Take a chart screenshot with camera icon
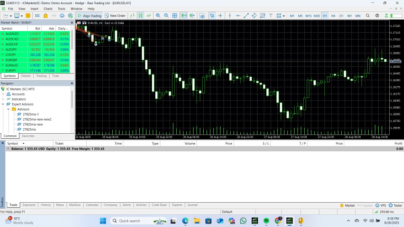The image size is (404, 227). coord(202,16)
